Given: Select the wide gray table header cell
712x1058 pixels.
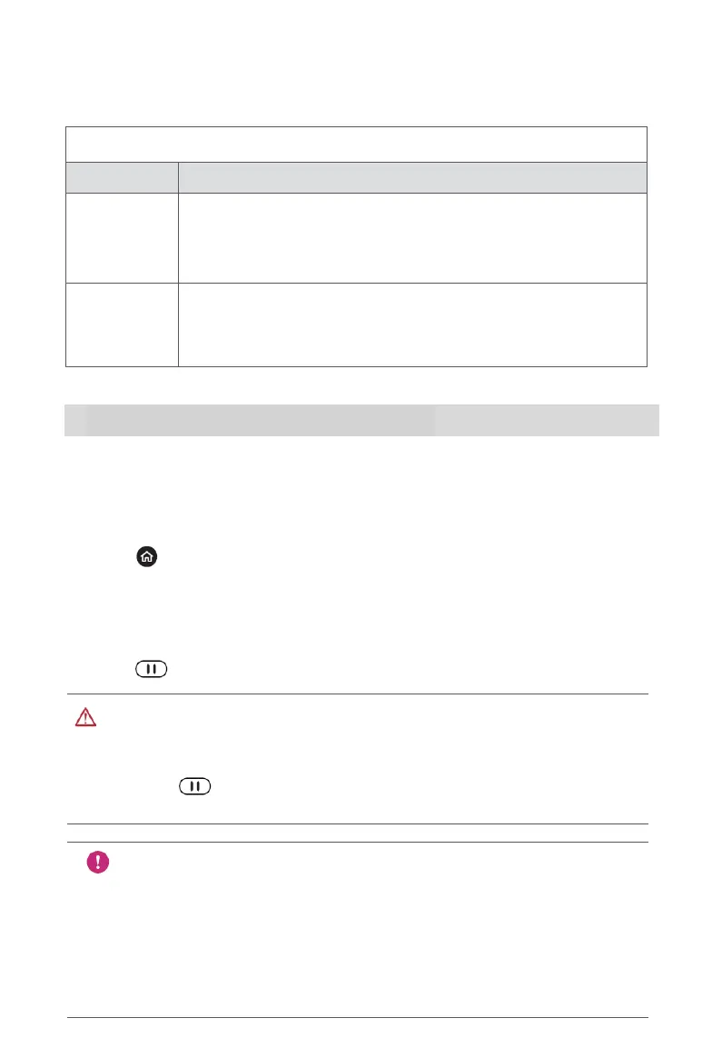Looking at the screenshot, I should click(x=412, y=177).
